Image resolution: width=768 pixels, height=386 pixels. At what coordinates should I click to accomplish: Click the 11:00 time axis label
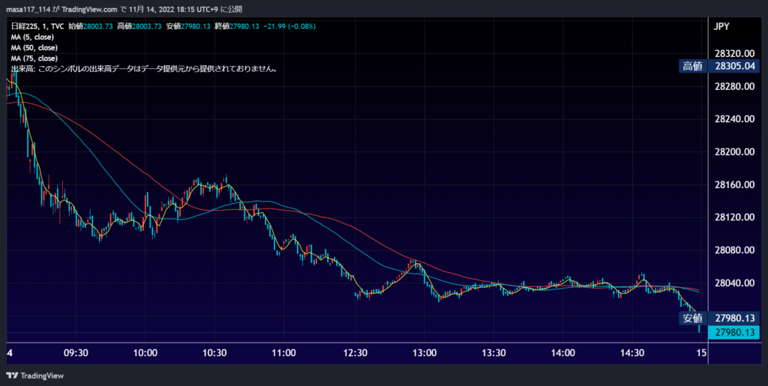click(x=283, y=353)
